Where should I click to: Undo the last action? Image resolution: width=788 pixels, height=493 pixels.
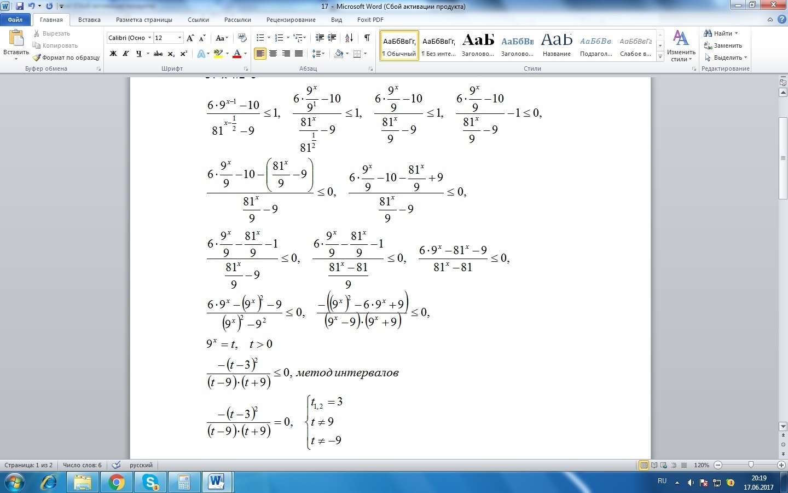click(31, 6)
